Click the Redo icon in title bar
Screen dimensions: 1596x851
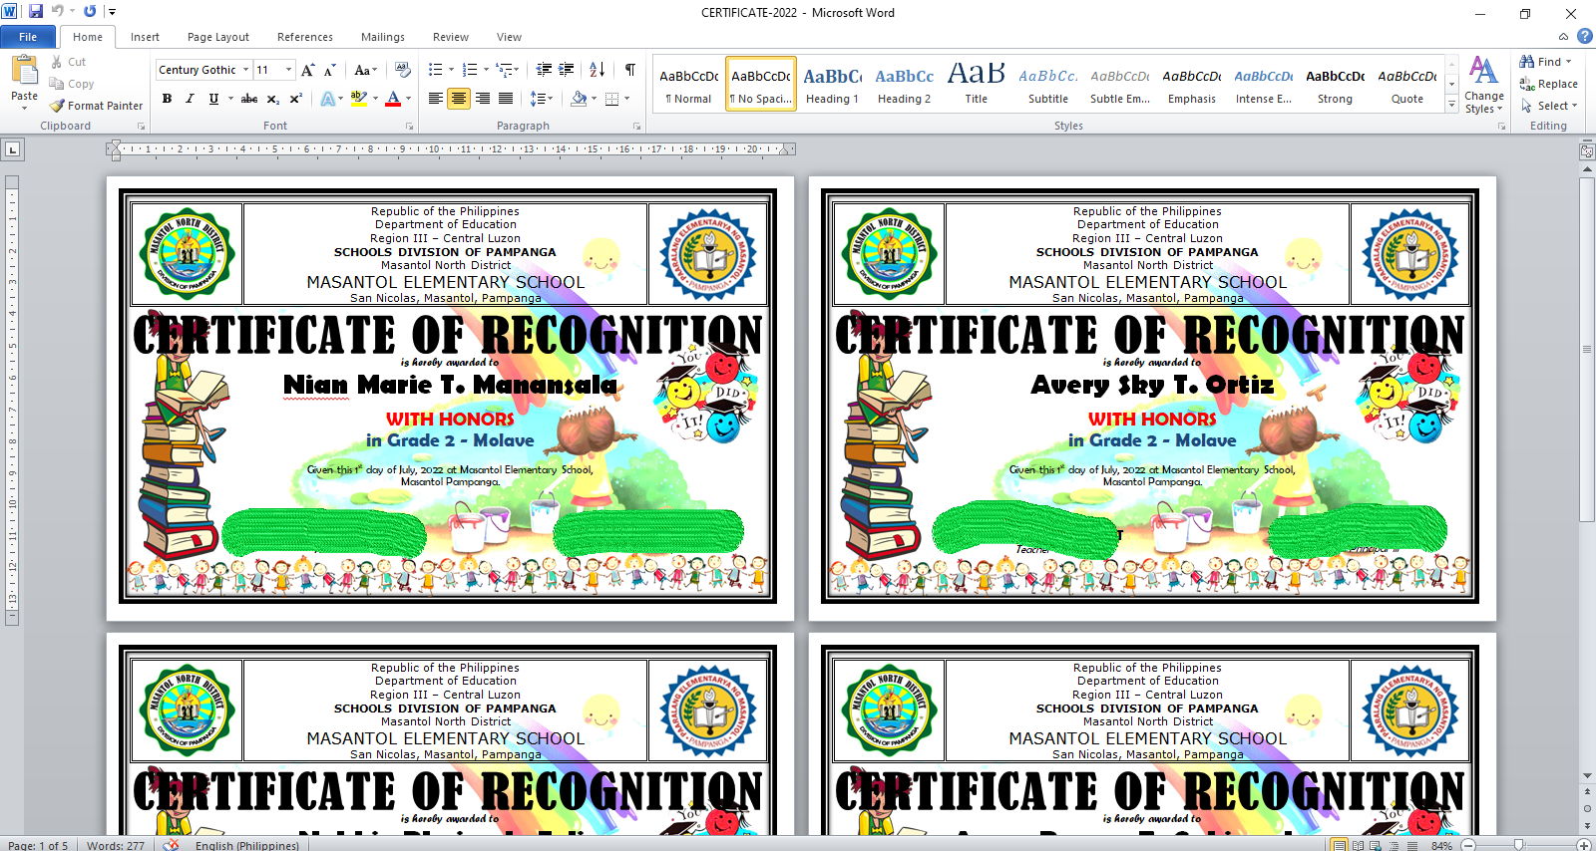click(90, 12)
